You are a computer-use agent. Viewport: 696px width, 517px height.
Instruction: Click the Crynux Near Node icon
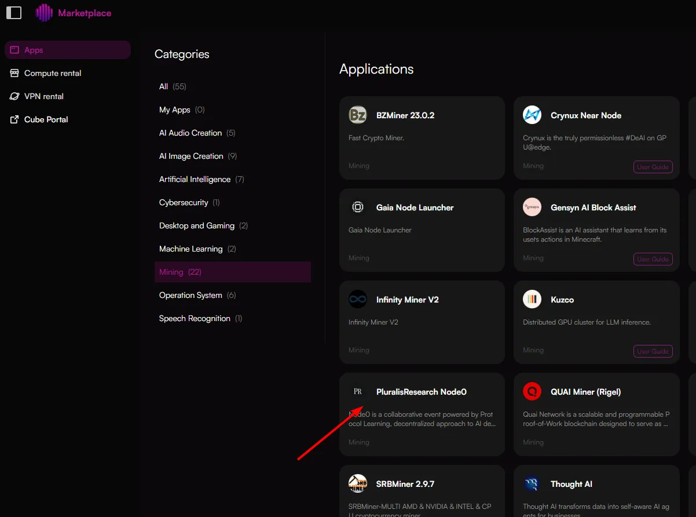pyautogui.click(x=532, y=115)
